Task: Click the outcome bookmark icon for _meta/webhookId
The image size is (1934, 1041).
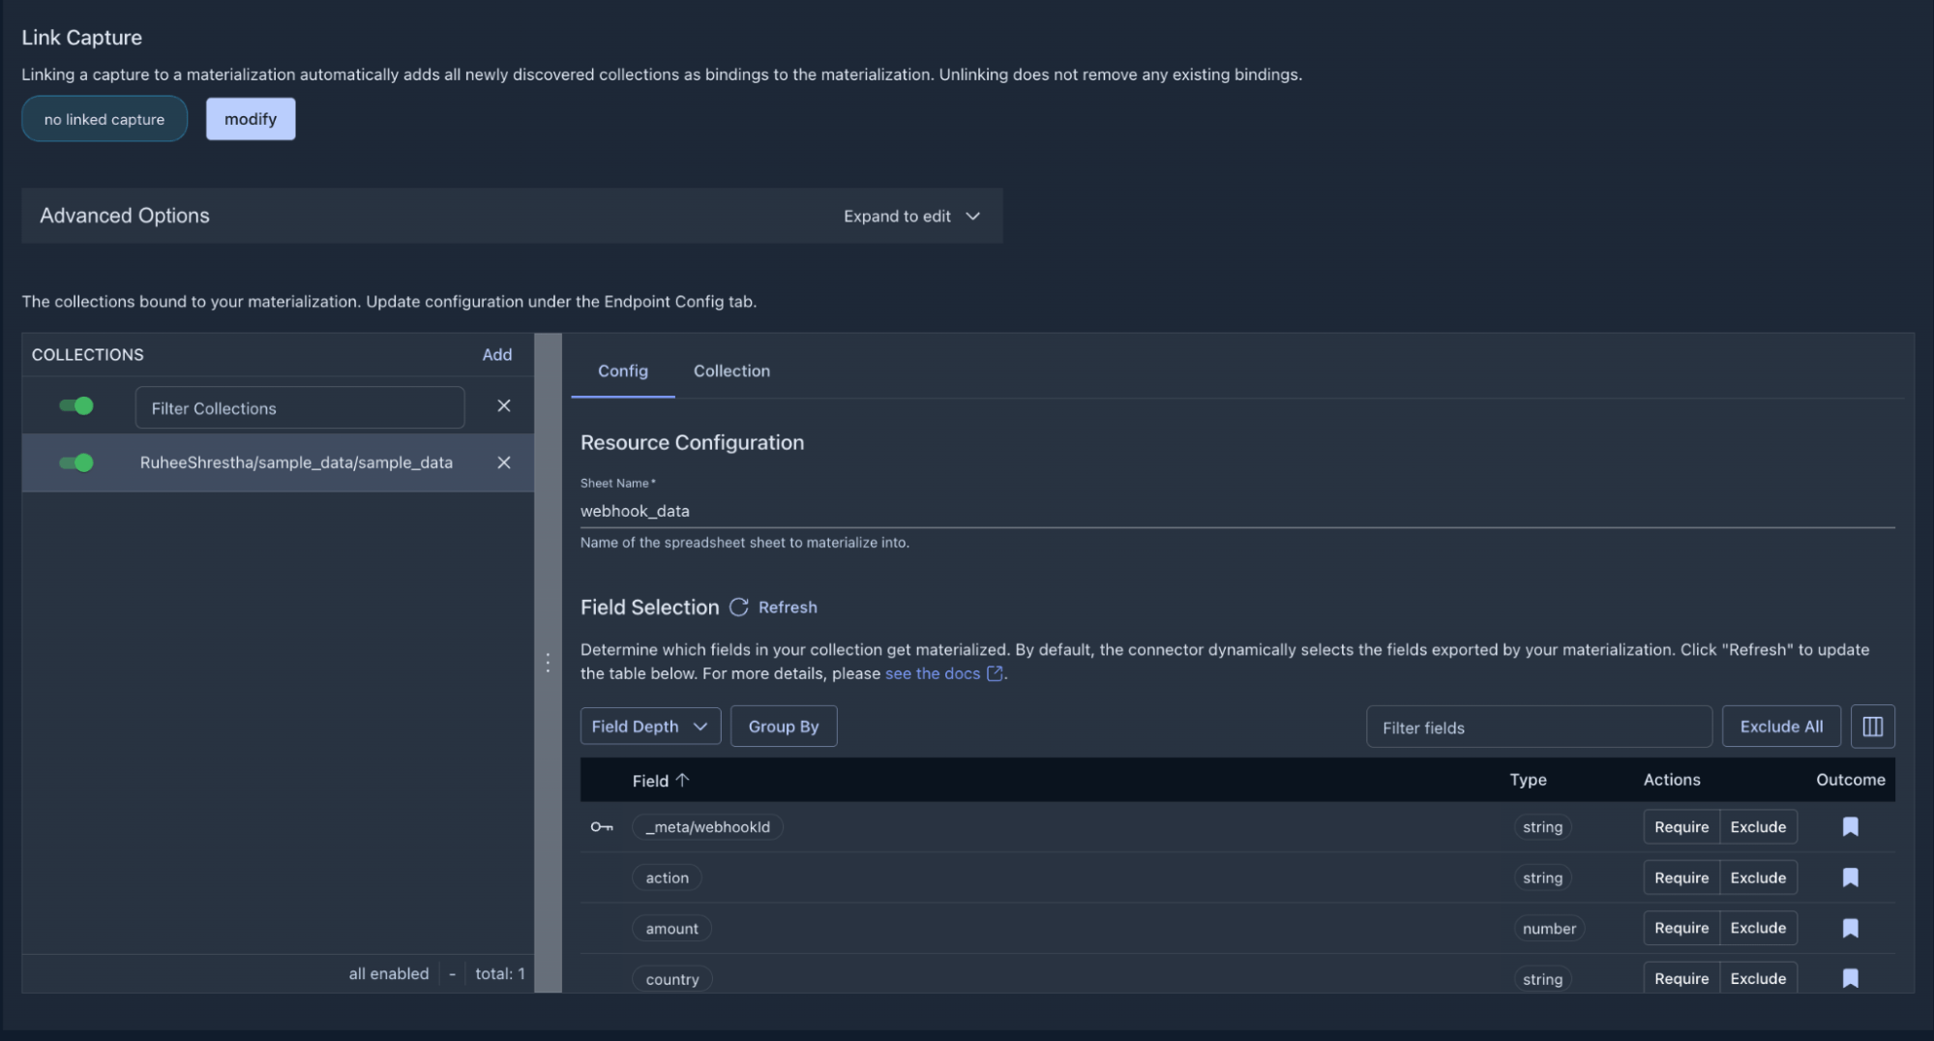Action: tap(1850, 827)
